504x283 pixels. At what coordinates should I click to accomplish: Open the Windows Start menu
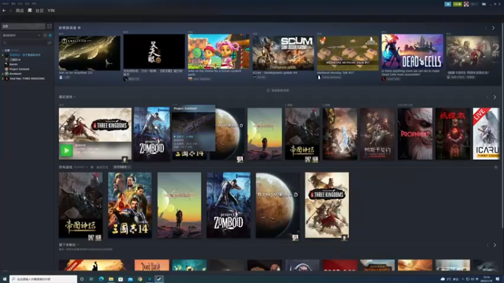click(4, 279)
